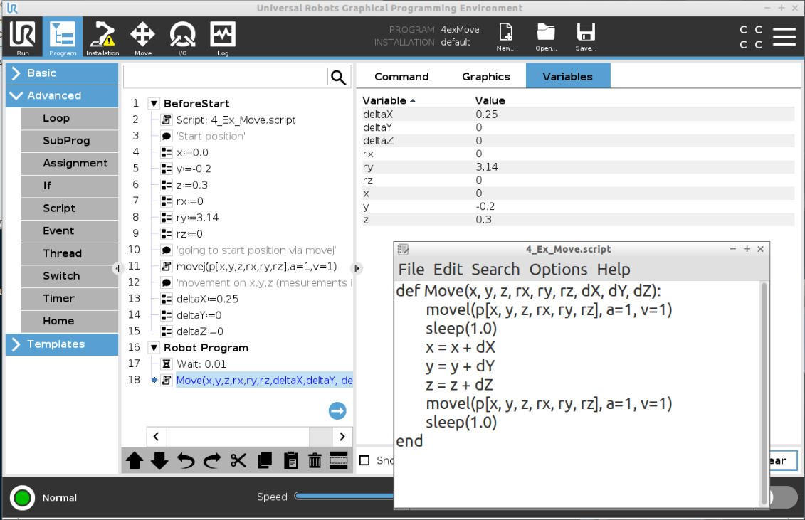Open the Edit menu in script editor
This screenshot has width=805, height=520.
tap(448, 270)
